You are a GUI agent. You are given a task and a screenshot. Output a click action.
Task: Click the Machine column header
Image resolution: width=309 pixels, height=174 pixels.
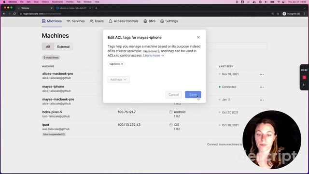click(x=48, y=66)
